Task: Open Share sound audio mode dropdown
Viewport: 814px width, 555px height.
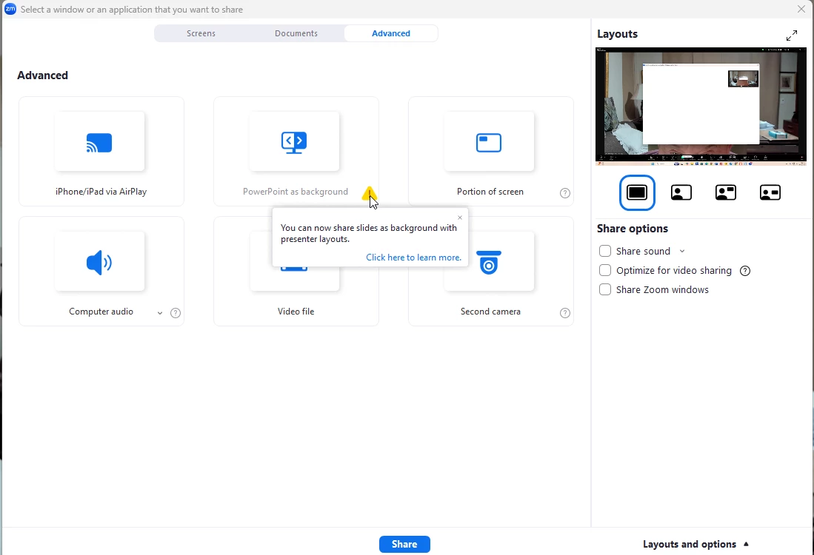Action: point(682,251)
